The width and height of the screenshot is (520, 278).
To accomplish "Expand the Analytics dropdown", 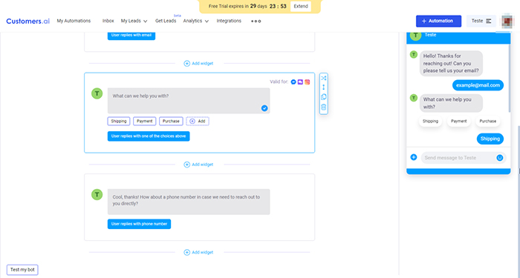I will [196, 21].
